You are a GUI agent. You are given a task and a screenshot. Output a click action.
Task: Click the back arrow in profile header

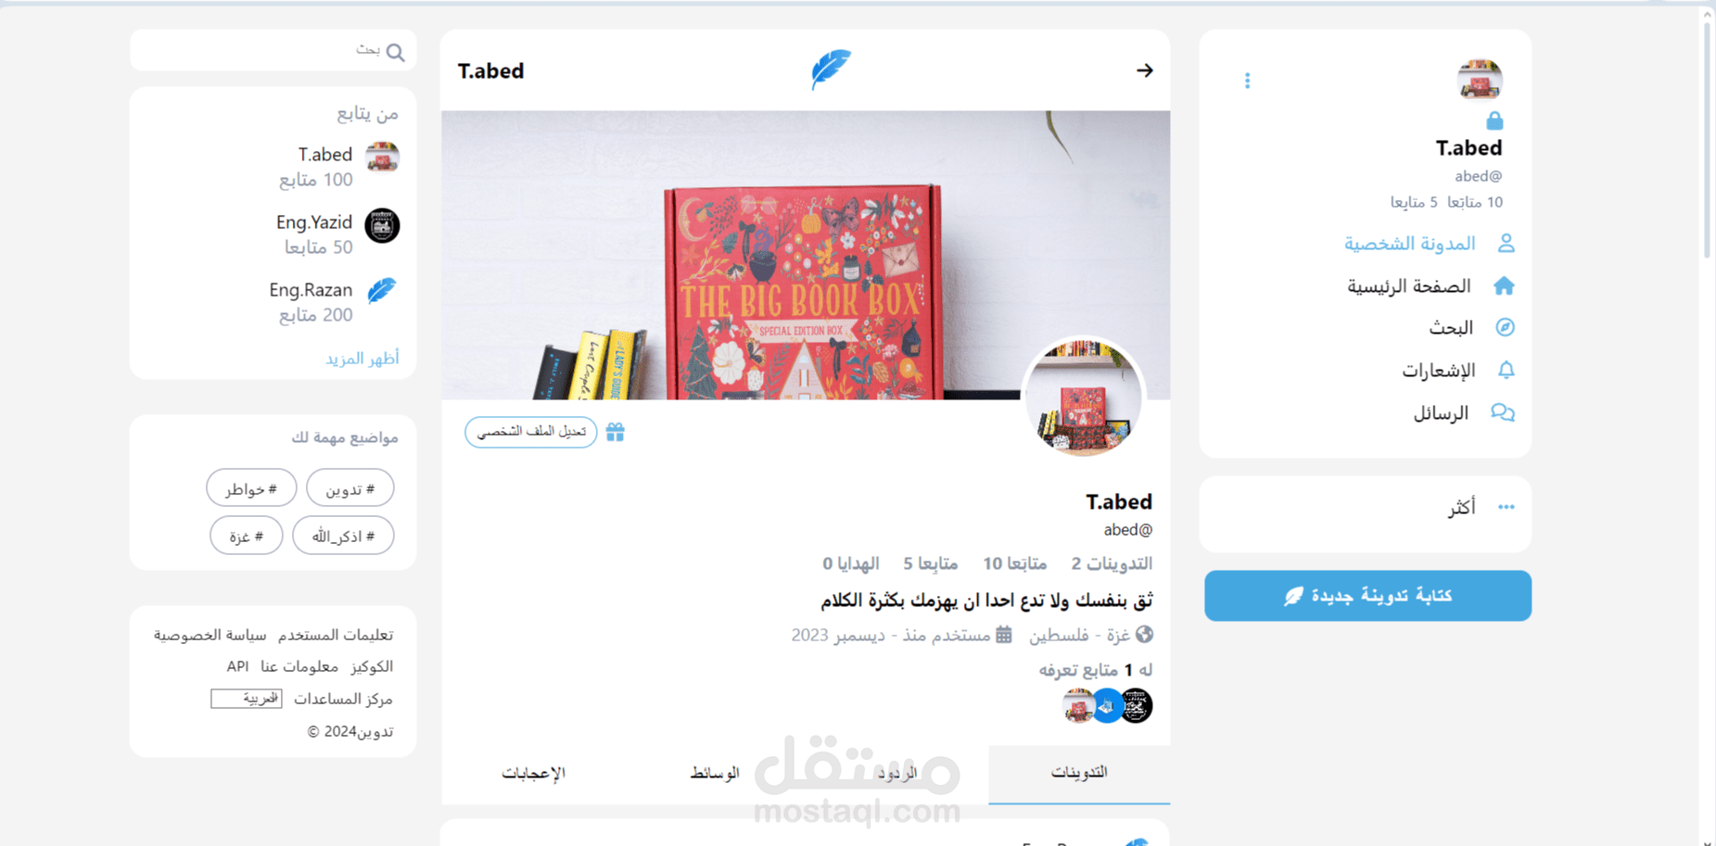(x=1144, y=70)
